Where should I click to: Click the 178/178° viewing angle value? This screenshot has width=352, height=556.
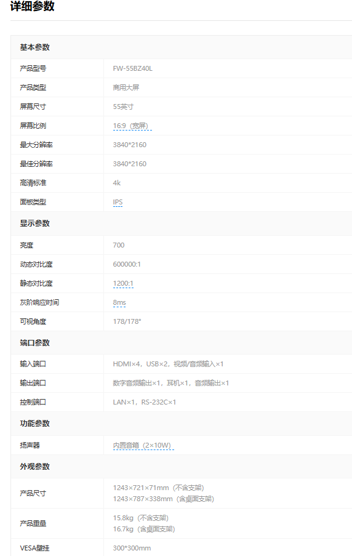point(127,321)
